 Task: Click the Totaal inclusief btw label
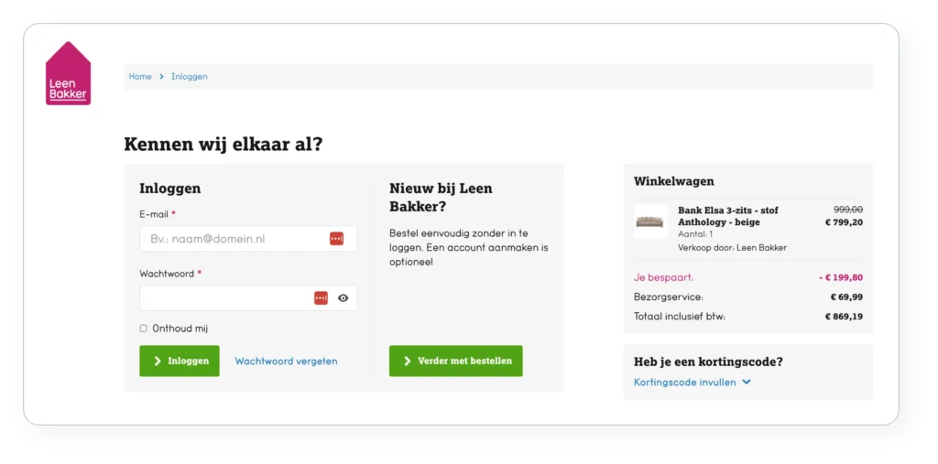pos(680,317)
